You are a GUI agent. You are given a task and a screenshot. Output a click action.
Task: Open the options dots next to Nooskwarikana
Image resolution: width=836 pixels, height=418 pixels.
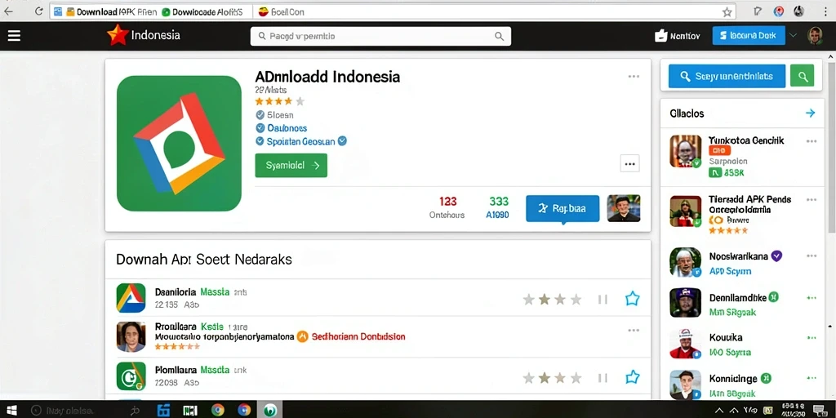pos(811,256)
